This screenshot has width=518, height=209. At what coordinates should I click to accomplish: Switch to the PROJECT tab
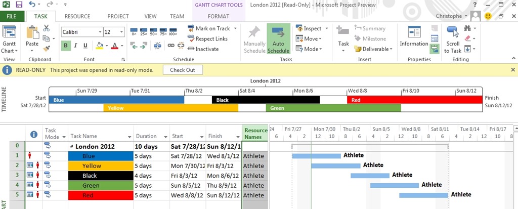pyautogui.click(x=118, y=16)
